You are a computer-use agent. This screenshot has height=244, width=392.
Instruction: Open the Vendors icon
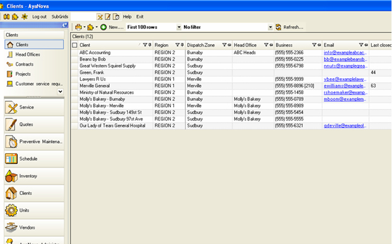(x=11, y=227)
